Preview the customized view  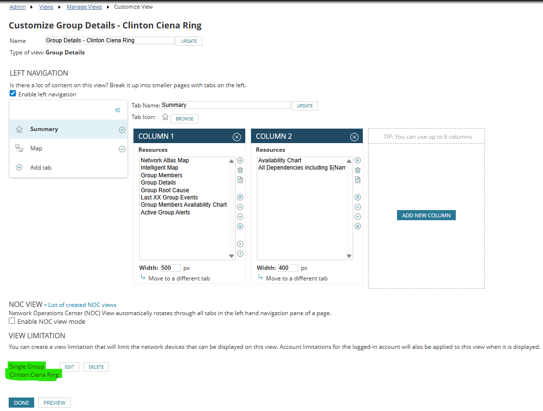pos(54,403)
